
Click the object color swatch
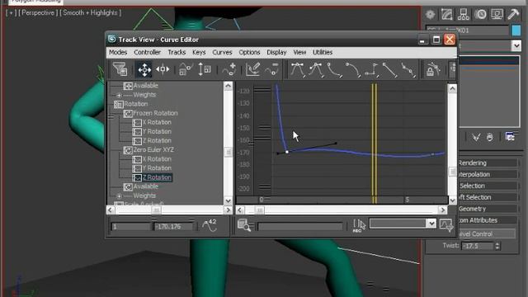click(x=516, y=30)
